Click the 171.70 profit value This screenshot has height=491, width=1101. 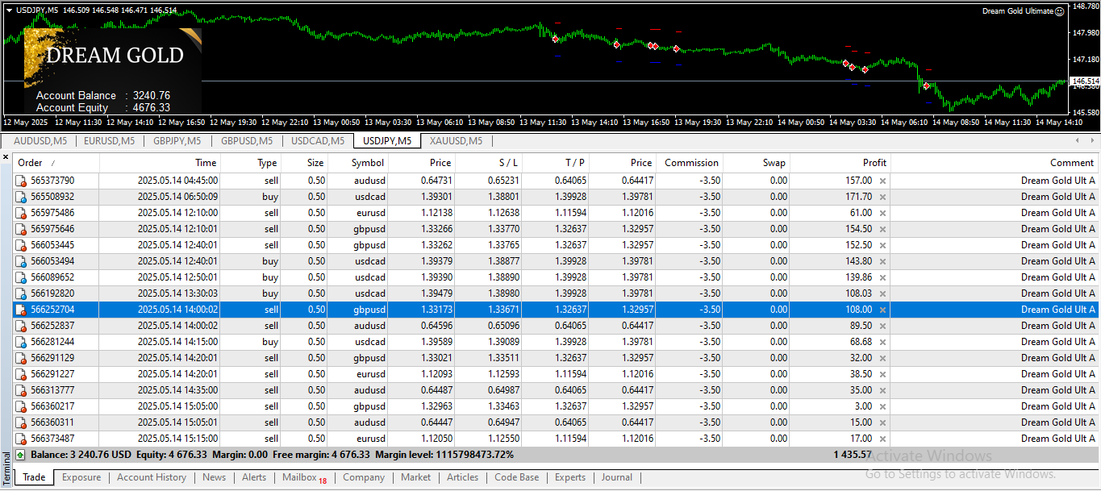tap(857, 197)
